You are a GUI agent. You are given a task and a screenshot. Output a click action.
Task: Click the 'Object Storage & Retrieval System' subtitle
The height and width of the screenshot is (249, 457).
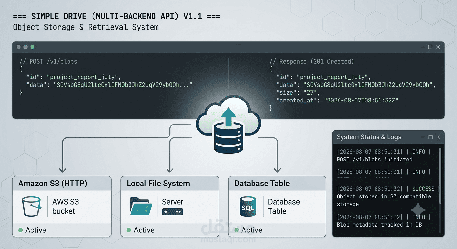[86, 27]
